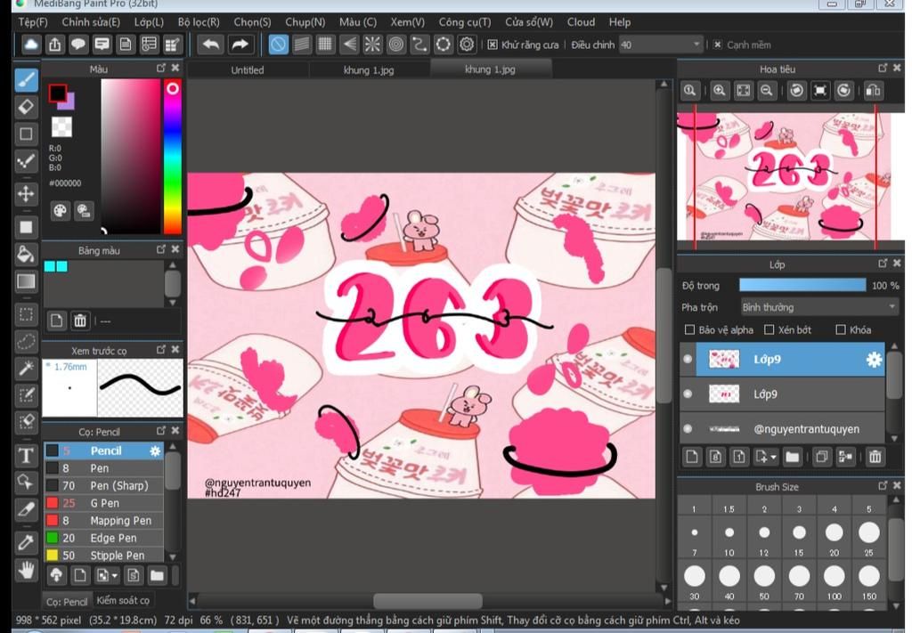The height and width of the screenshot is (633, 912).
Task: Select the Eyedropper tool
Action: click(26, 542)
